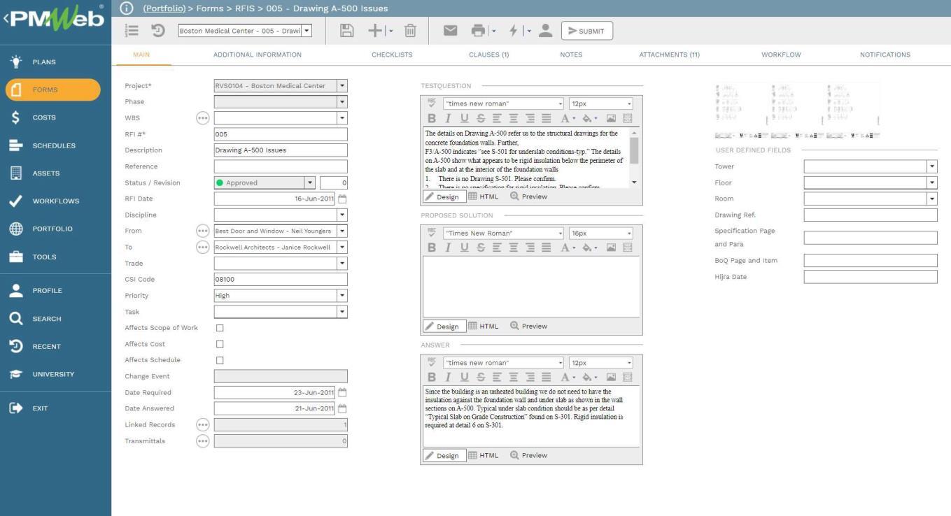This screenshot has height=516, width=951.
Task: Toggle underline in Answer editor
Action: click(464, 377)
